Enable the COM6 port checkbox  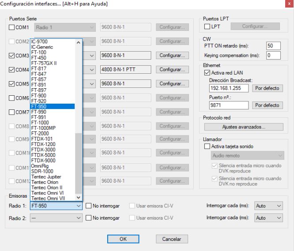pyautogui.click(x=11, y=98)
